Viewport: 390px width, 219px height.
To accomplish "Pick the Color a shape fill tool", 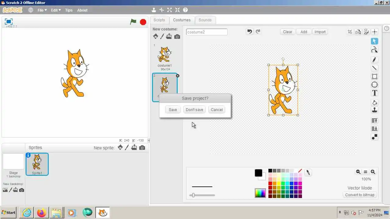I will point(374,103).
